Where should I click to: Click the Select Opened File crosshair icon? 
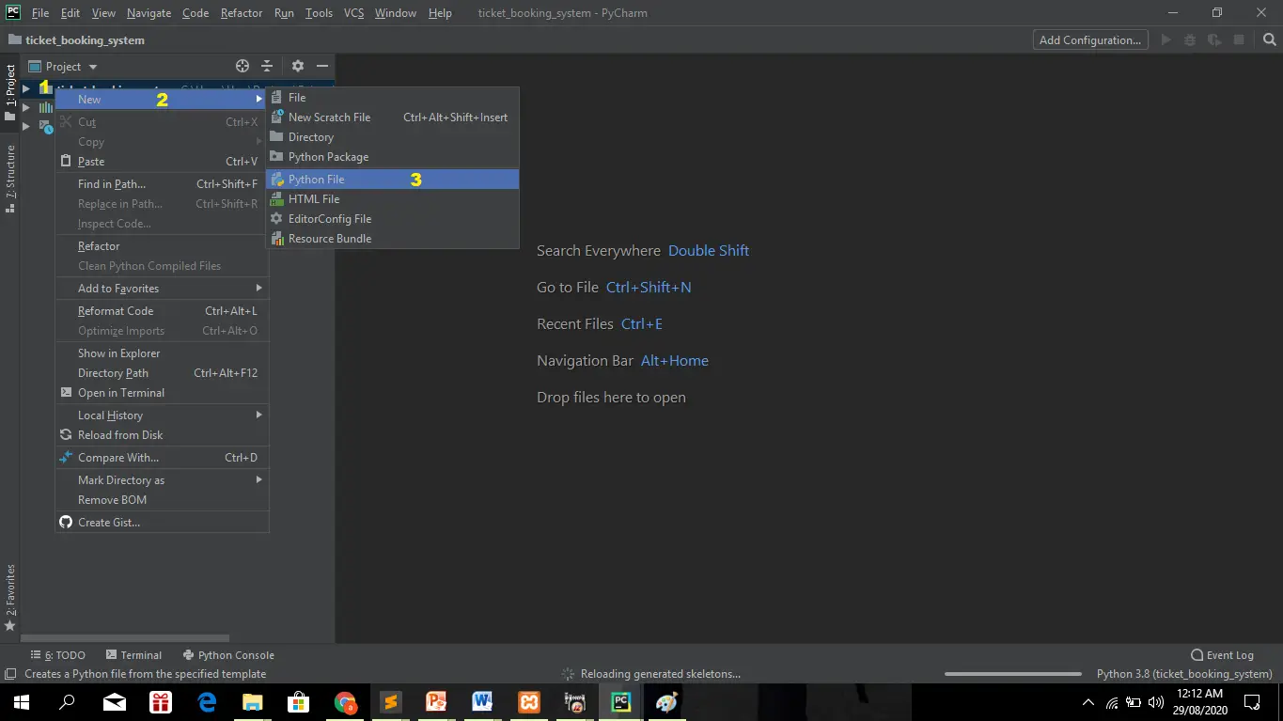tap(242, 66)
